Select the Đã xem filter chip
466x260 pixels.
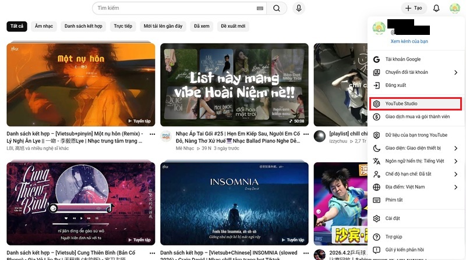tap(202, 26)
